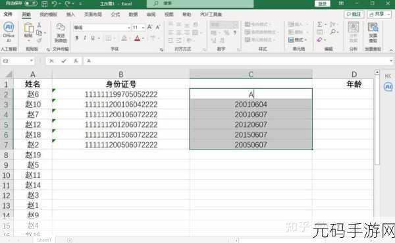Collapse the ribbon with the chevron
Image resolution: width=395 pixels, height=243 pixels.
coord(391,50)
